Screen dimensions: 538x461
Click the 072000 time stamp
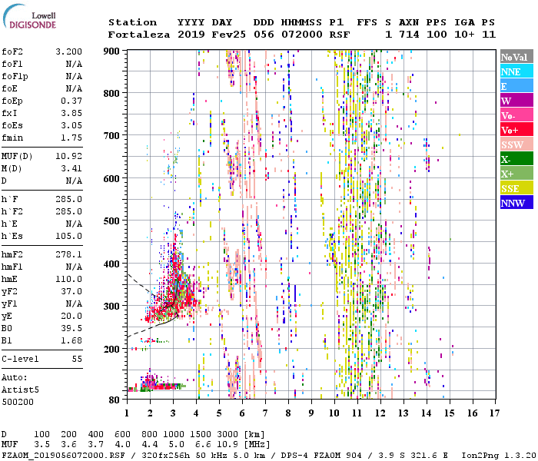click(x=302, y=35)
